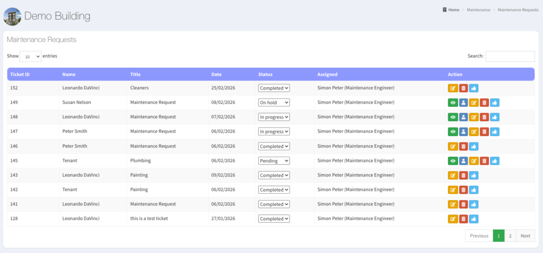Sort the table by Ticket ID column
Image resolution: width=543 pixels, height=253 pixels.
click(20, 75)
